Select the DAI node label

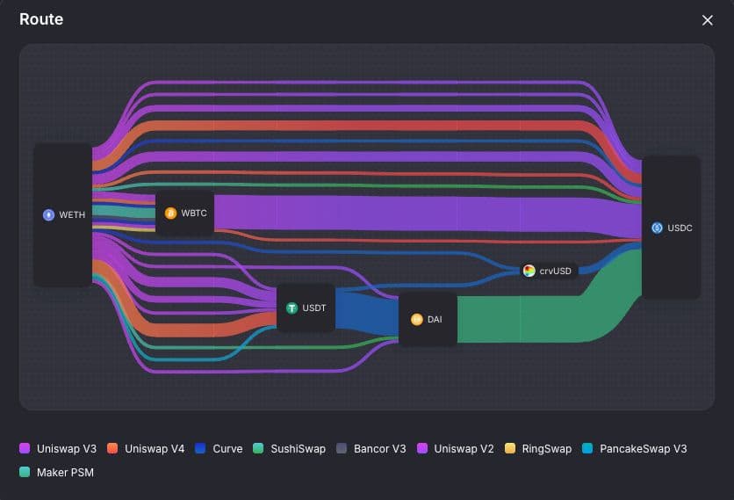pos(435,319)
